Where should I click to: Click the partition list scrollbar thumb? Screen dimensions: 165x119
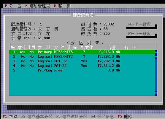(x=156, y=57)
